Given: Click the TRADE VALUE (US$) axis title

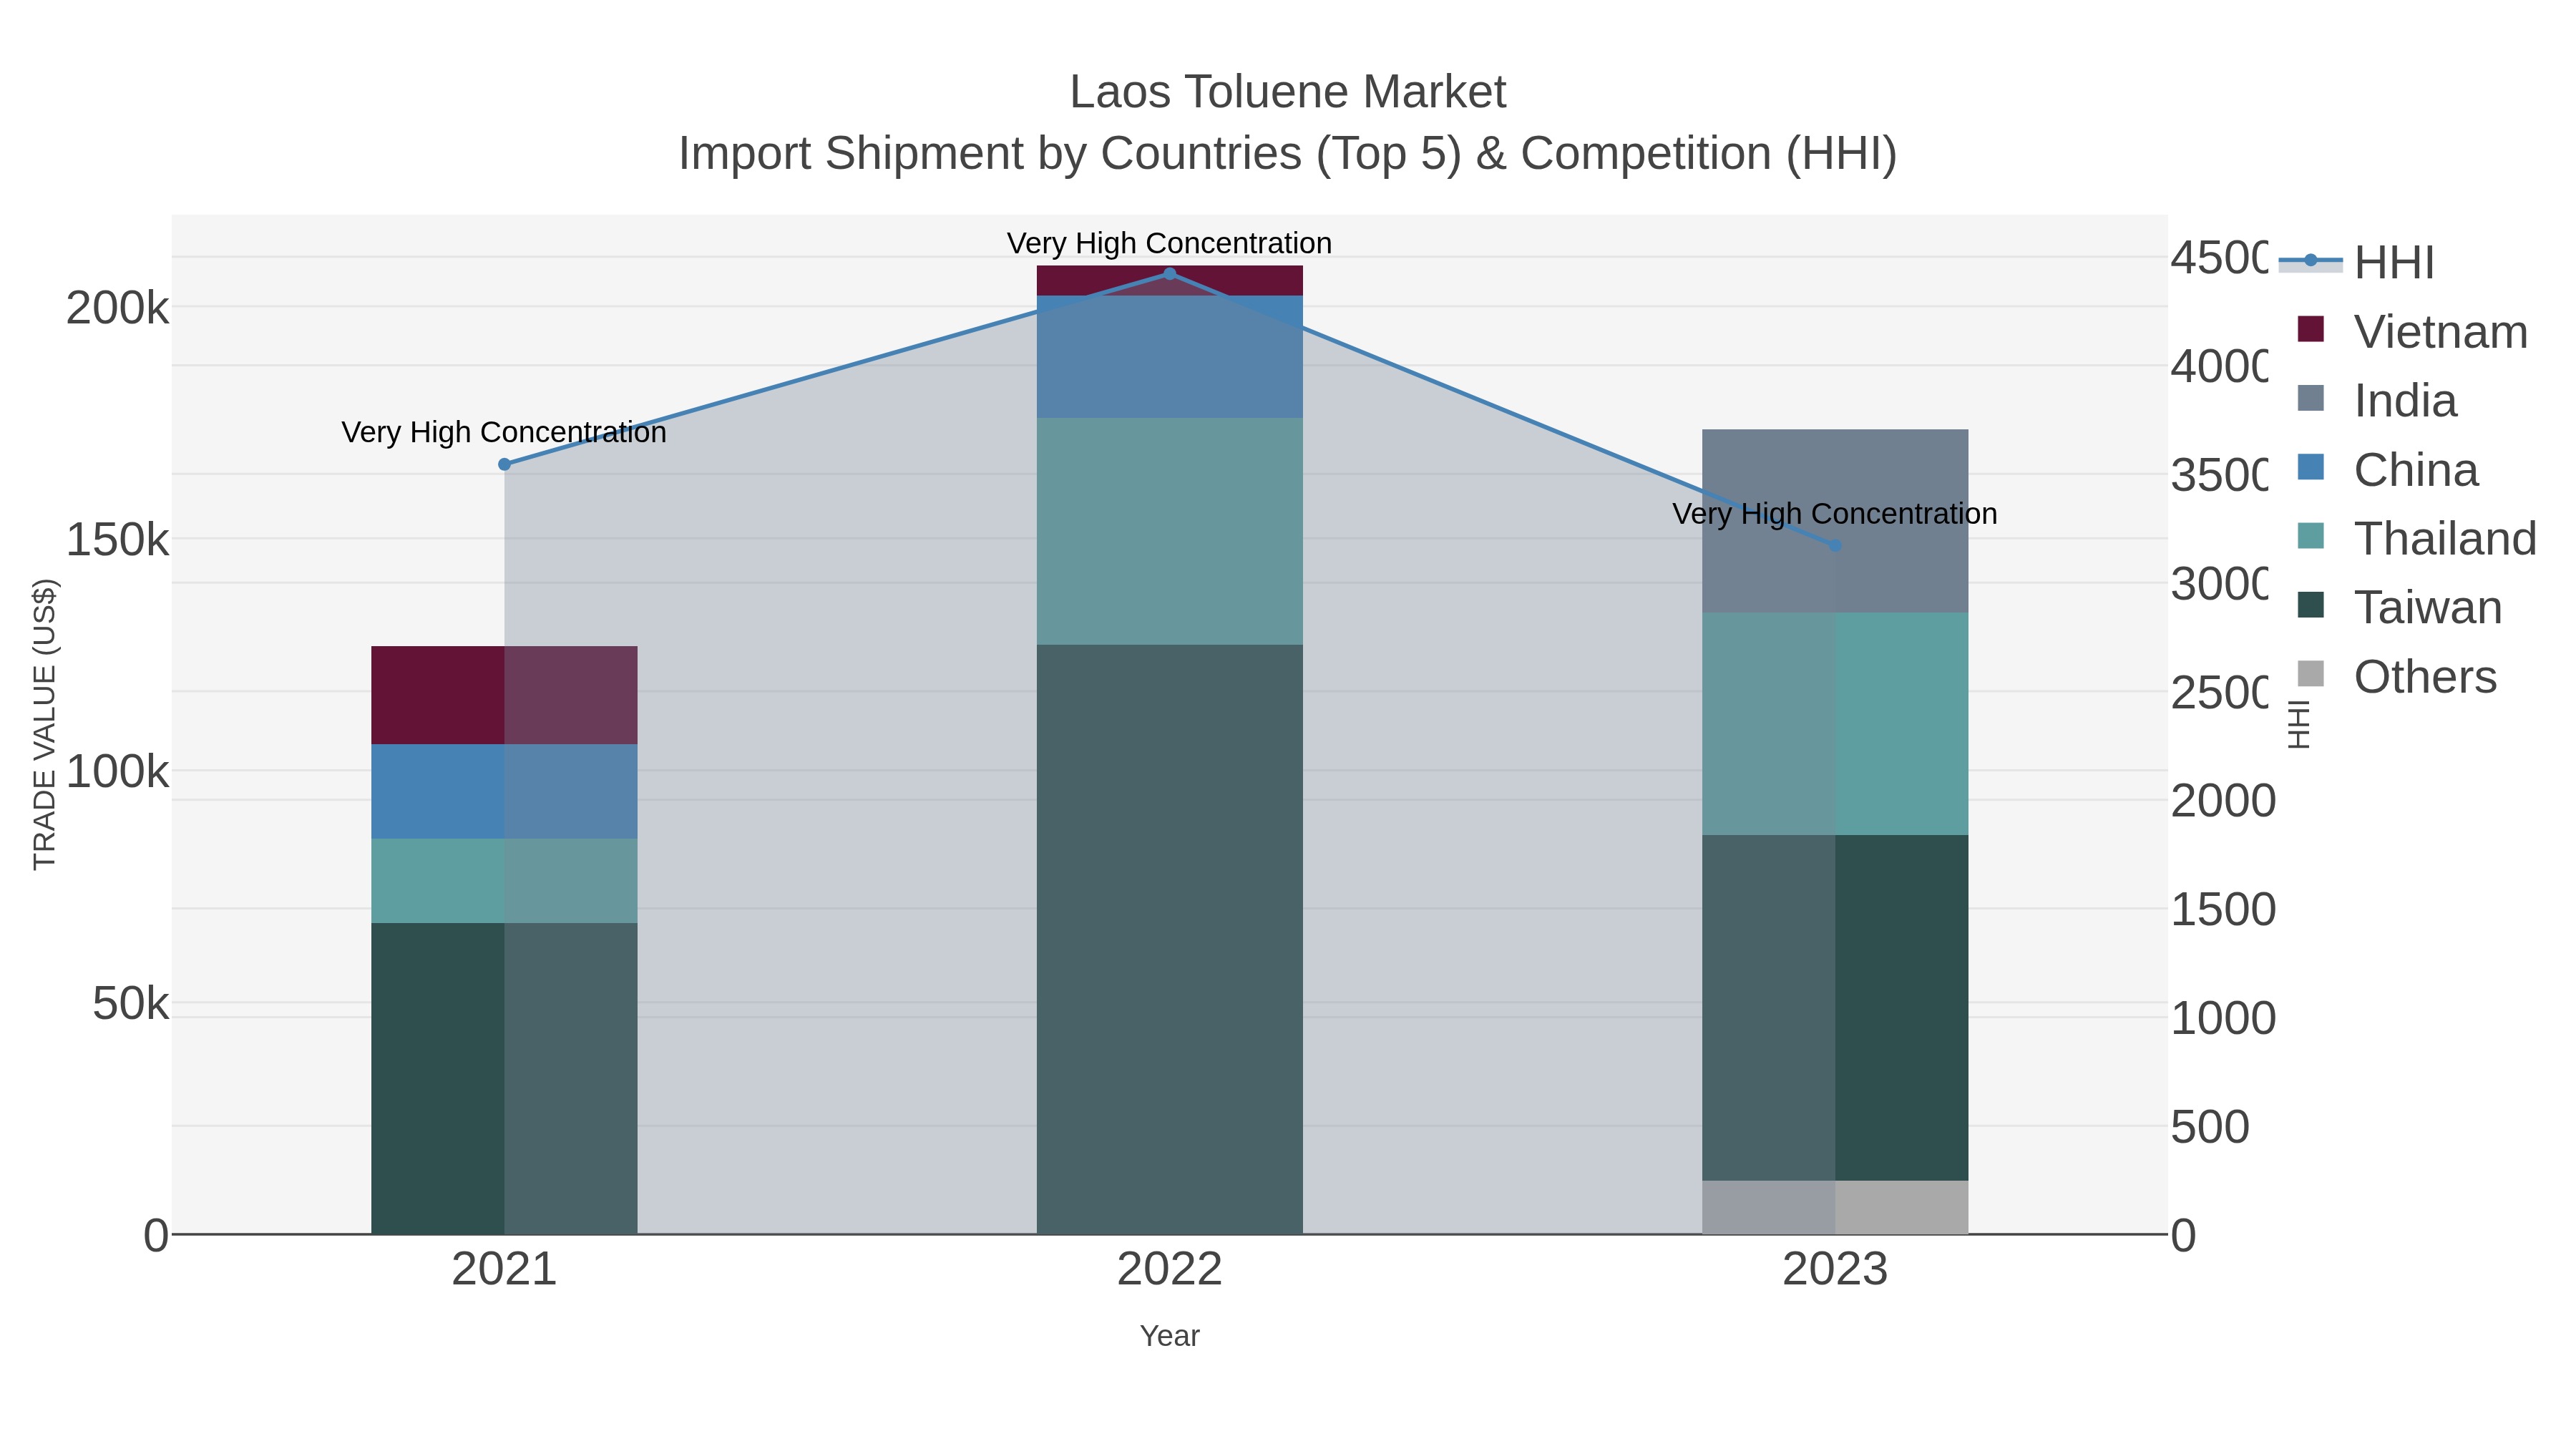Looking at the screenshot, I should pyautogui.click(x=45, y=724).
